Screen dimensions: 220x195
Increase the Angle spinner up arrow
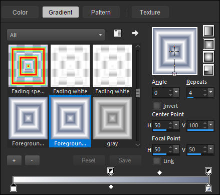point(170,91)
